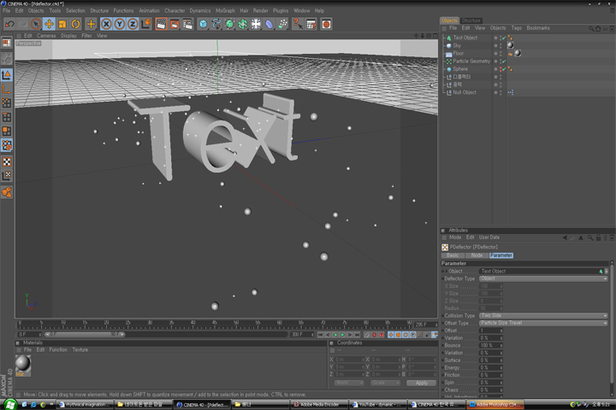Click the Windows Start button

[9, 404]
